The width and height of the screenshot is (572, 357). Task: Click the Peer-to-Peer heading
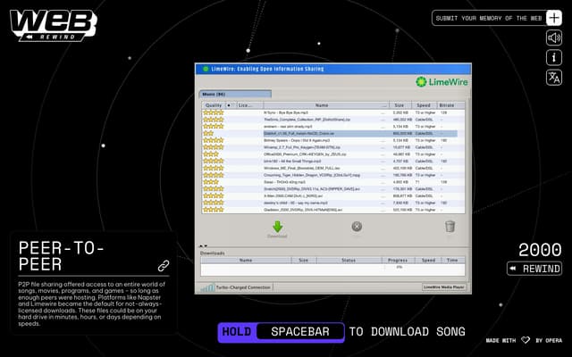62,256
